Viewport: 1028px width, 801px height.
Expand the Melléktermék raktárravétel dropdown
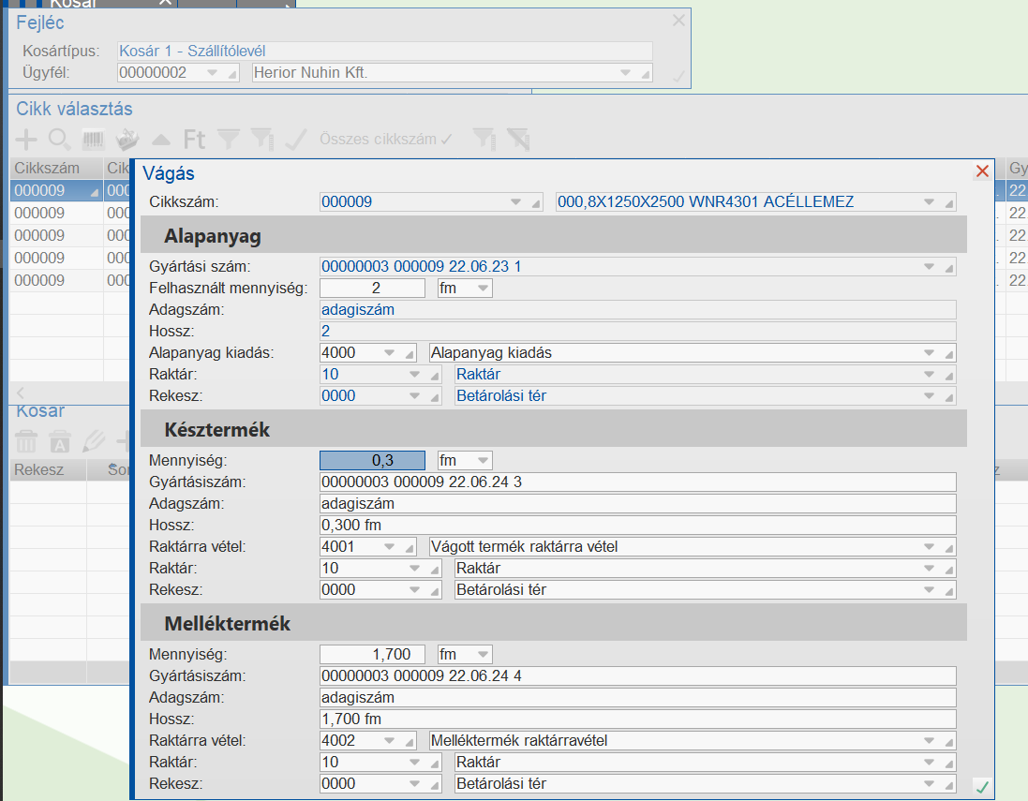click(930, 741)
